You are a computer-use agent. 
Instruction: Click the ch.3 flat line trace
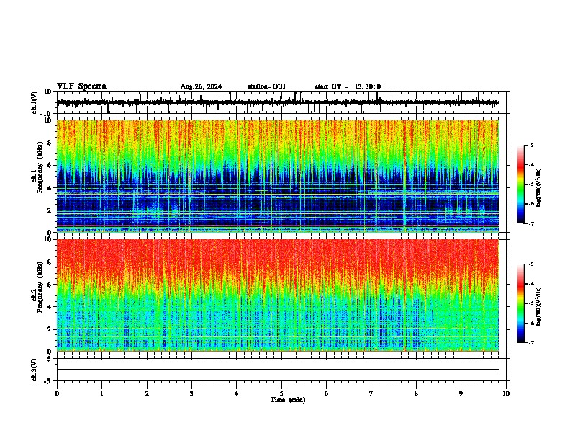[x=278, y=370]
